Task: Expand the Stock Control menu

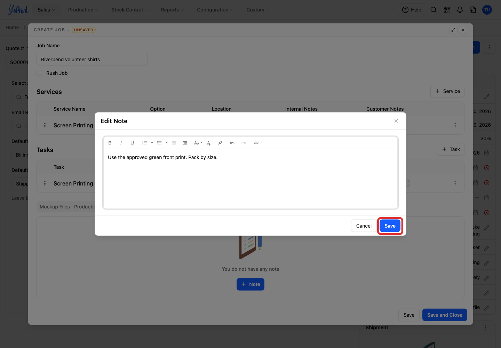Action: (x=129, y=10)
